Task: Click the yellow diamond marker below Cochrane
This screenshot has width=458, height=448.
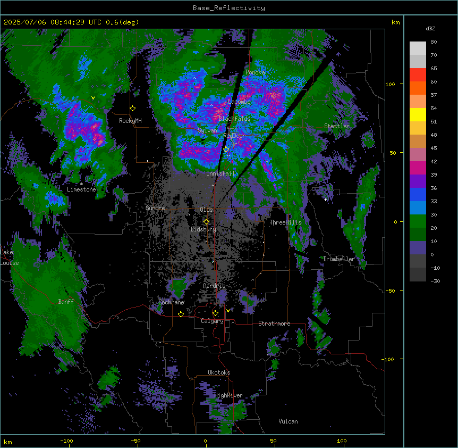Action: (x=181, y=314)
